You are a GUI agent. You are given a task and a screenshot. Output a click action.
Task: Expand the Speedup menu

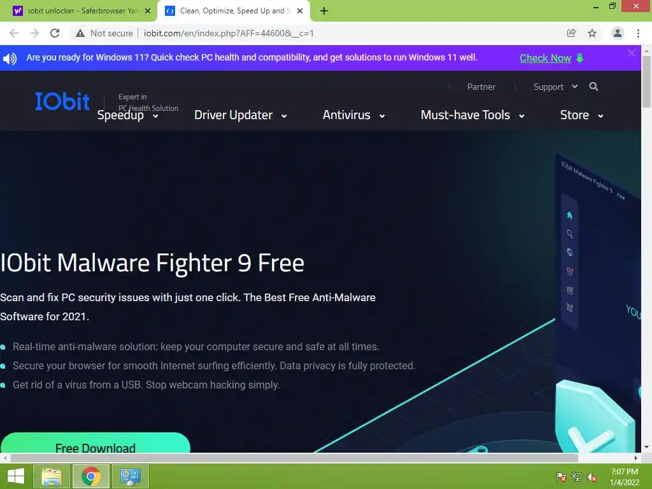click(x=127, y=115)
